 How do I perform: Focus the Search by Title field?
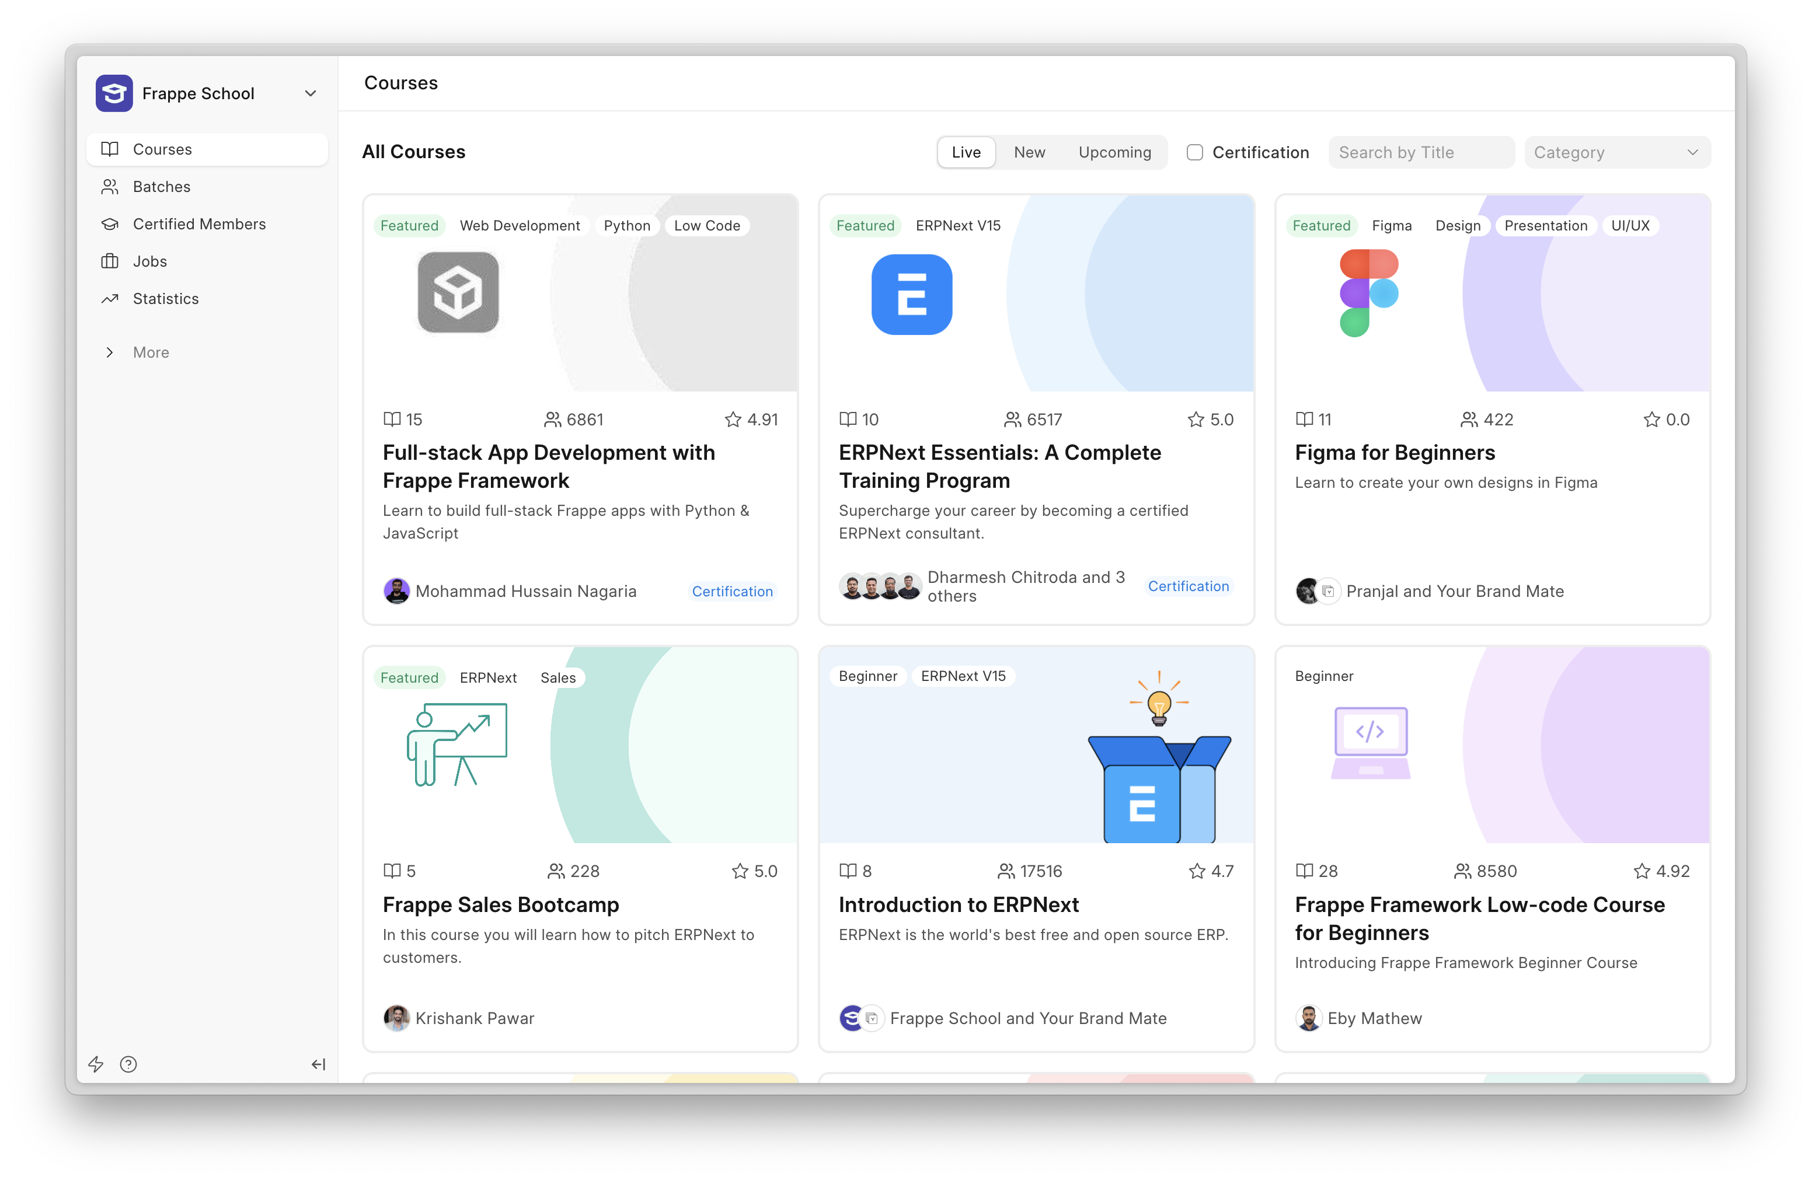point(1421,152)
